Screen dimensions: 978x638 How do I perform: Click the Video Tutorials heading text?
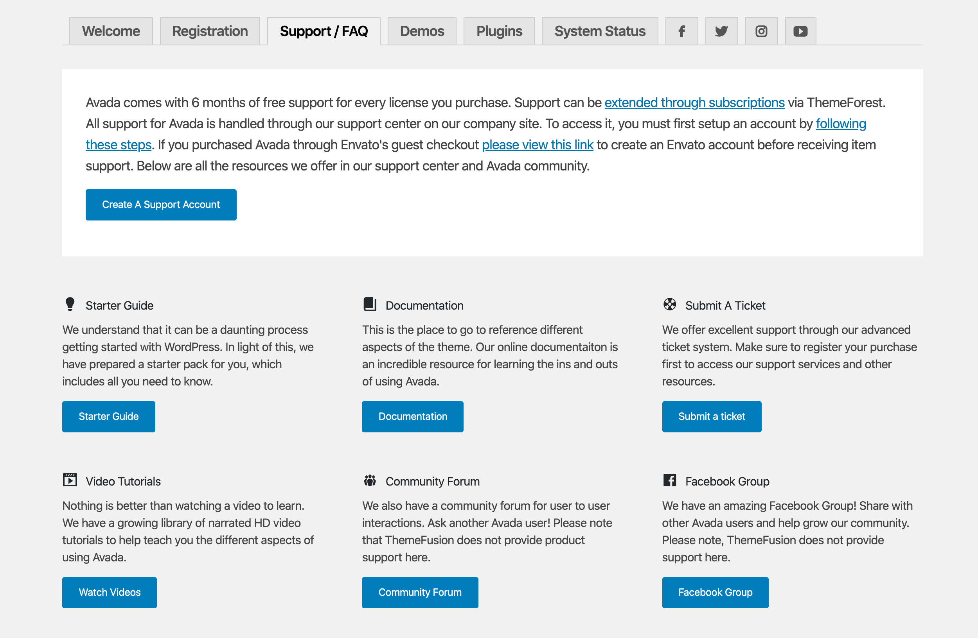(123, 481)
